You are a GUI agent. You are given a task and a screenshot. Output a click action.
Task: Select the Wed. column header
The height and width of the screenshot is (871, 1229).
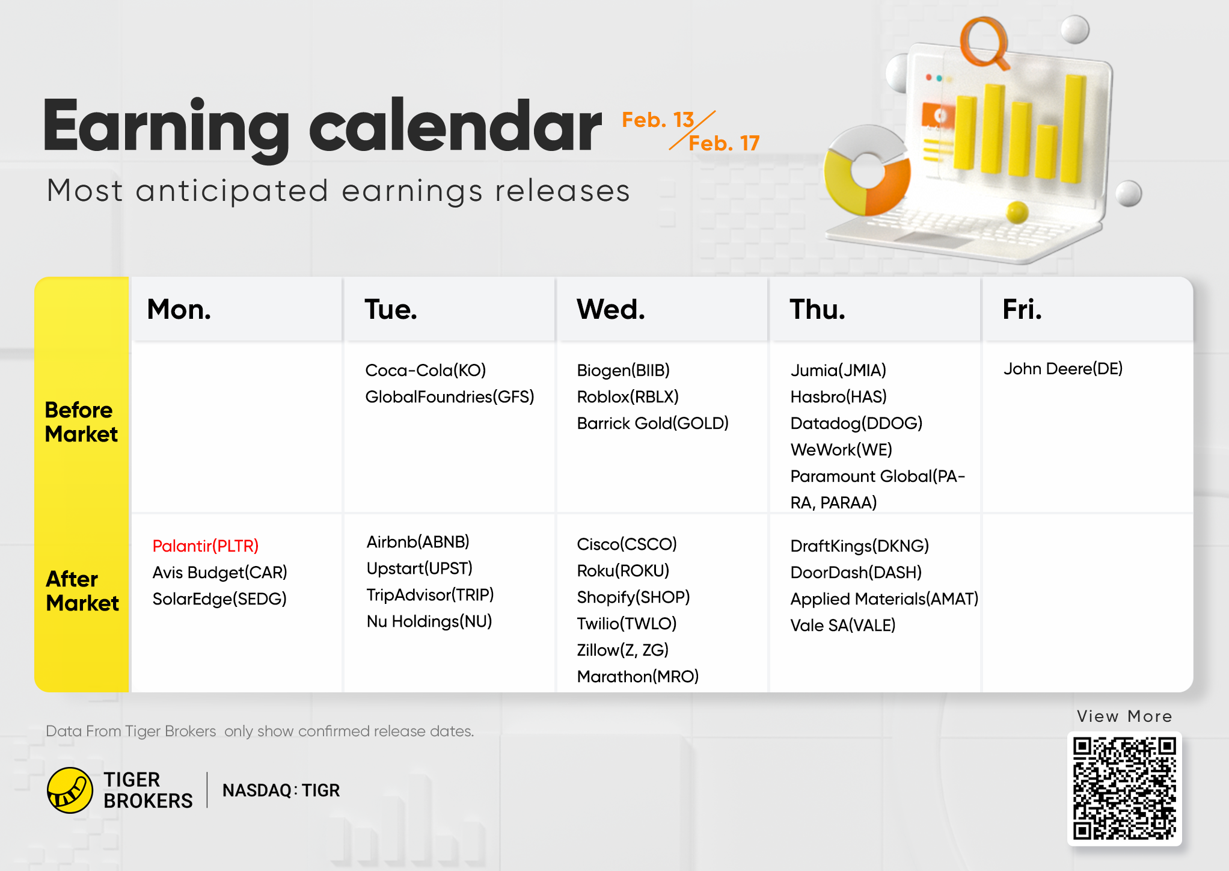[x=610, y=309]
